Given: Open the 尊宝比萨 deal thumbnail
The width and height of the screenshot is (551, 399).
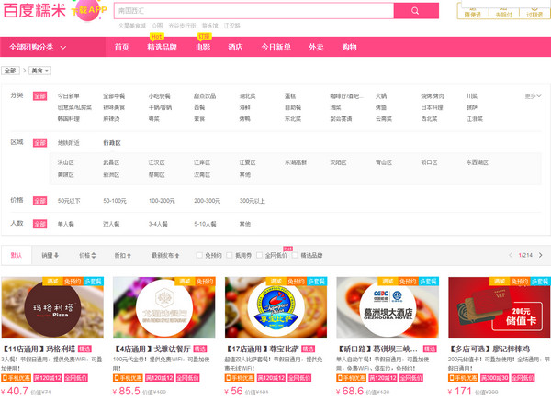Looking at the screenshot, I should 275,307.
